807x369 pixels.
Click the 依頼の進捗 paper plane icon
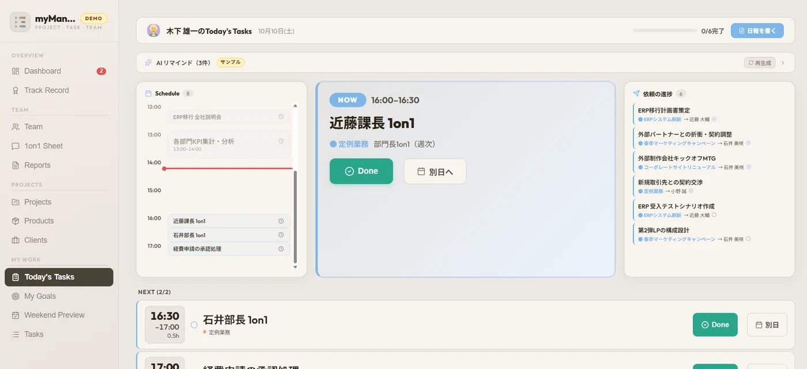pyautogui.click(x=636, y=93)
